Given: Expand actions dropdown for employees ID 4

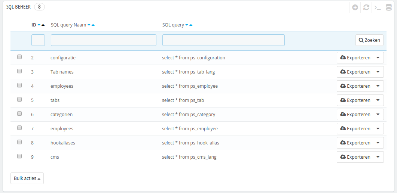Looking at the screenshot, I should [378, 86].
